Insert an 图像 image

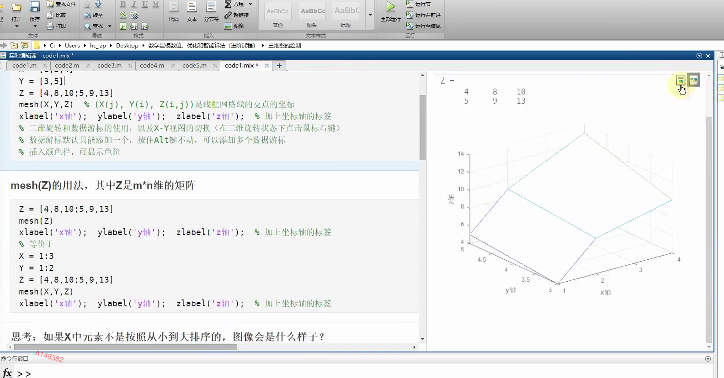point(234,26)
